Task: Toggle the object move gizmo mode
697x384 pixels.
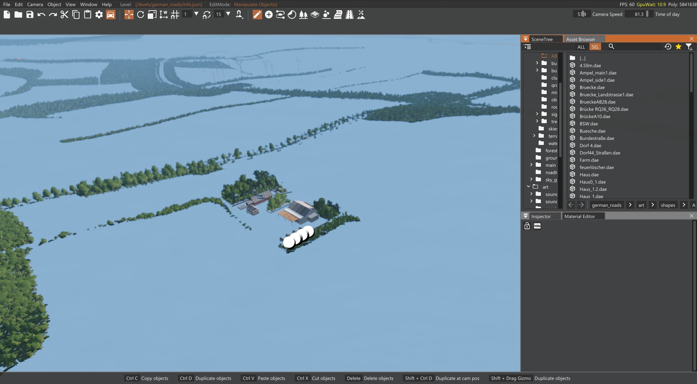Action: point(129,15)
